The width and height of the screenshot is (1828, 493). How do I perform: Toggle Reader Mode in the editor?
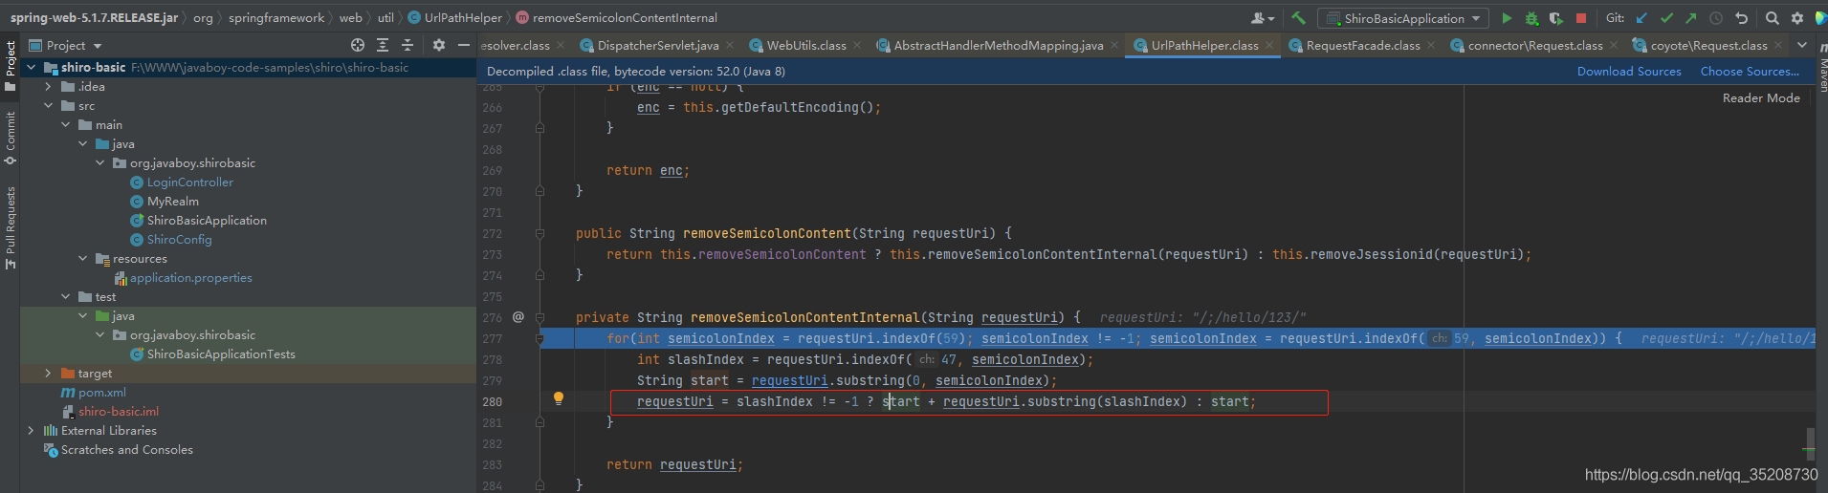[x=1761, y=97]
